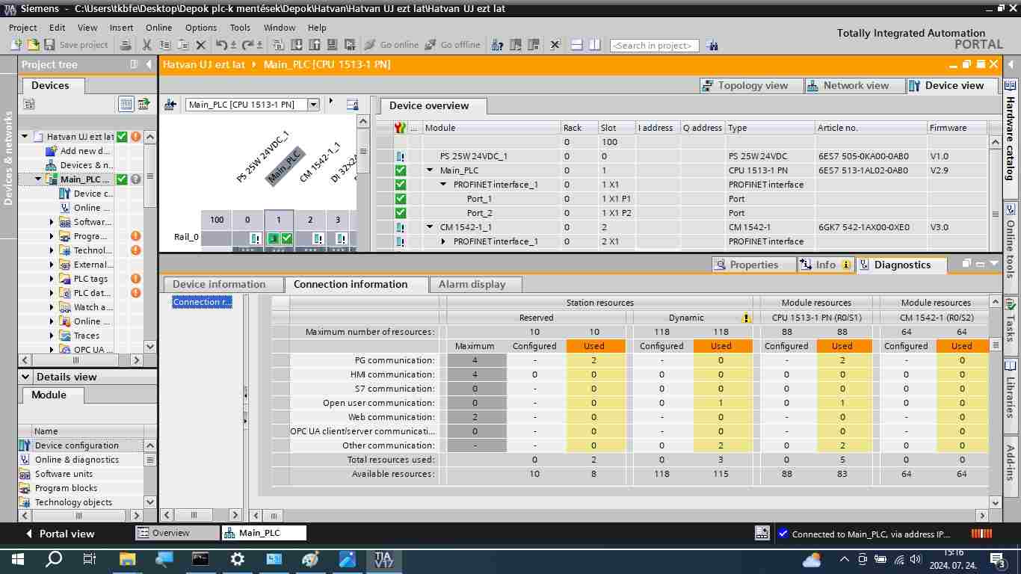Click the status check of PROFINET interface_1 slot 1 X1
Image resolution: width=1021 pixels, height=574 pixels.
401,185
